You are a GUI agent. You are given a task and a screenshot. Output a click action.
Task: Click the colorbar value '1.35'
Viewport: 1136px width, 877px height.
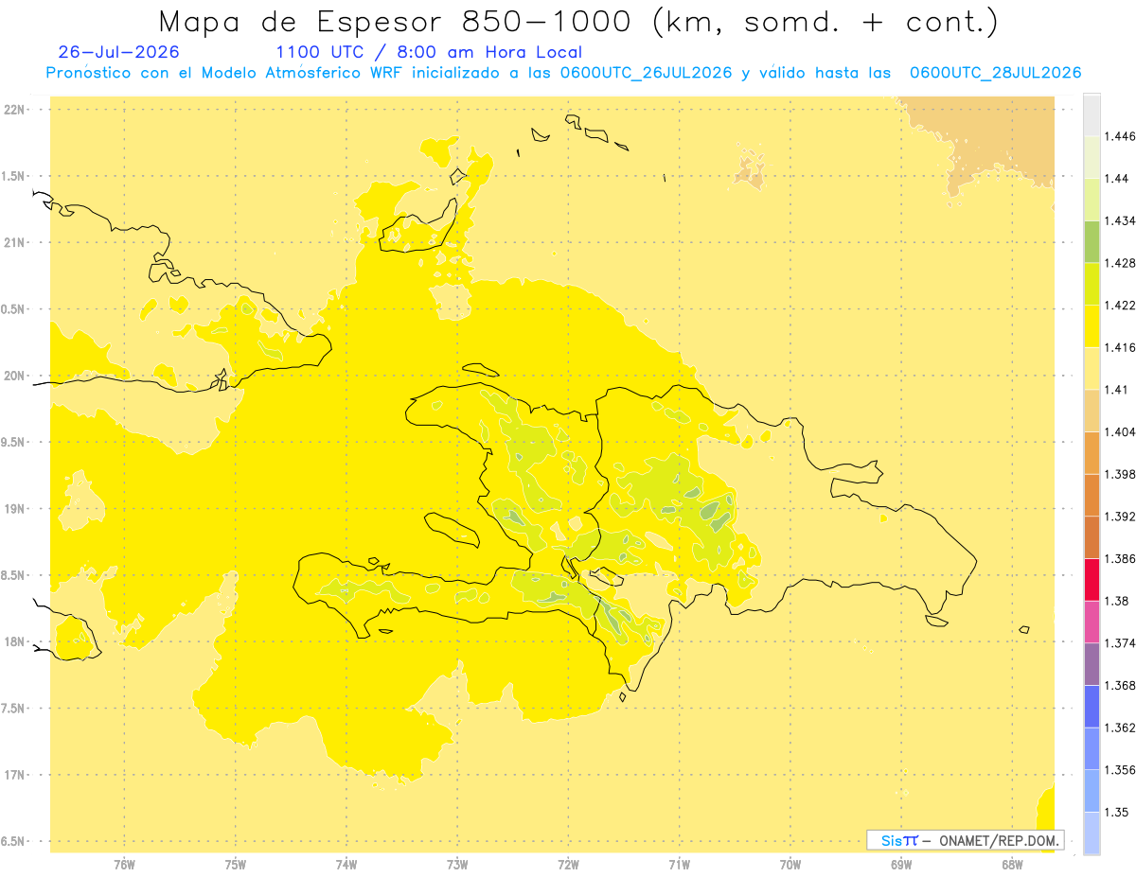pyautogui.click(x=1117, y=812)
